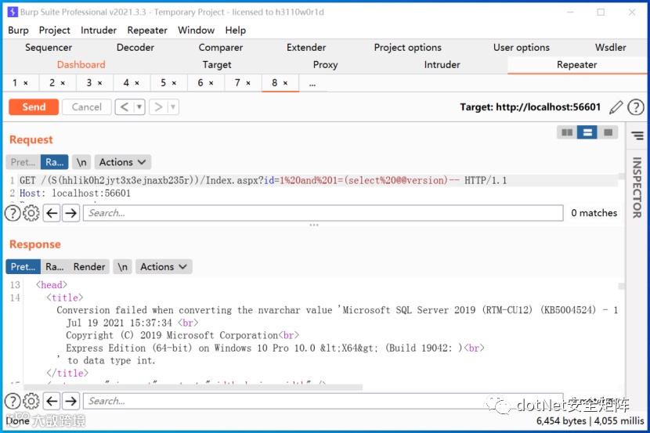Viewport: 650px width, 433px height.
Task: Close Repeater tab 5
Action: pyautogui.click(x=174, y=83)
